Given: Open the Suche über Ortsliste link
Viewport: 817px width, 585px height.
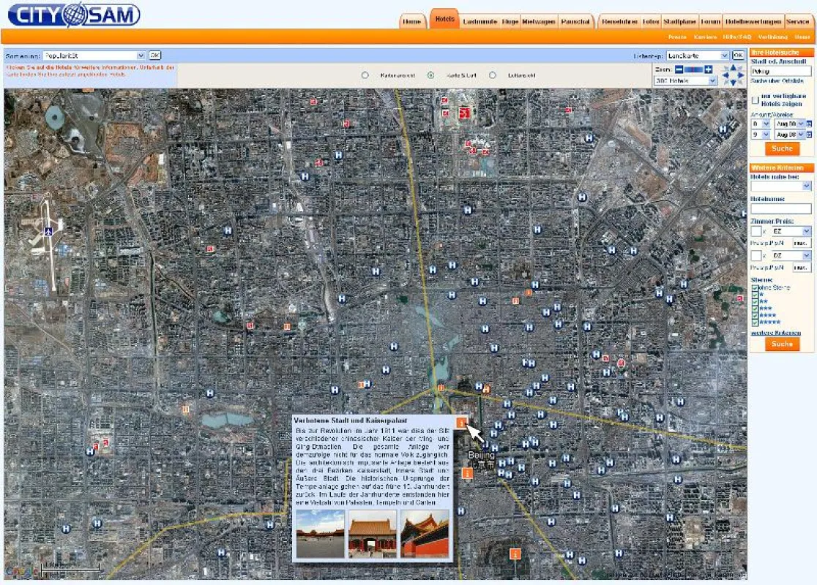Looking at the screenshot, I should coord(777,80).
